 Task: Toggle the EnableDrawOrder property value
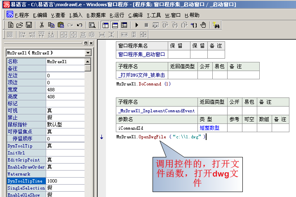click(x=65, y=167)
